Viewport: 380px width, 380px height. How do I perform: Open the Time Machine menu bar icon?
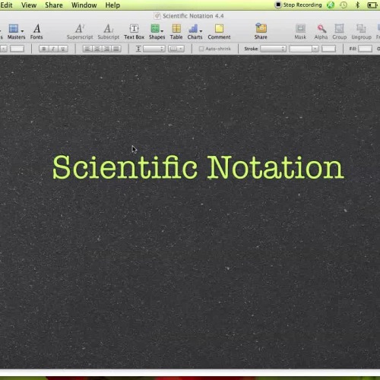[344, 5]
